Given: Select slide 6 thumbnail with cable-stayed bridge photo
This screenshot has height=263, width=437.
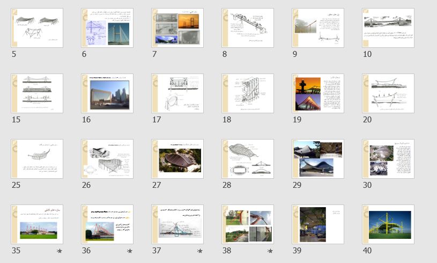Looking at the screenshot, I should tap(107, 28).
